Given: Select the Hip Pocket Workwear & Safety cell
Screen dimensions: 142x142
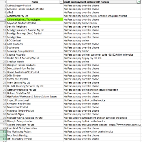Looking at the screenshot, I should (x=35, y=97).
